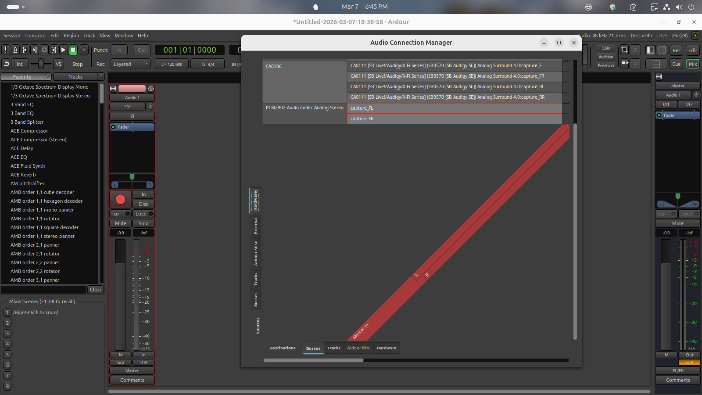Open the Tracks dropdown arrow
The width and height of the screenshot is (702, 395).
tap(101, 77)
